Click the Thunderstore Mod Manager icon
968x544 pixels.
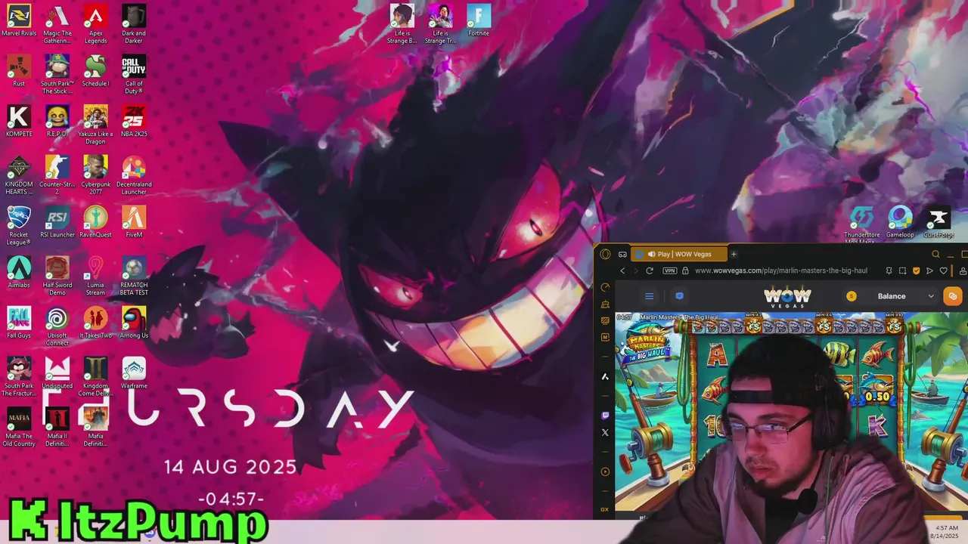pos(862,224)
